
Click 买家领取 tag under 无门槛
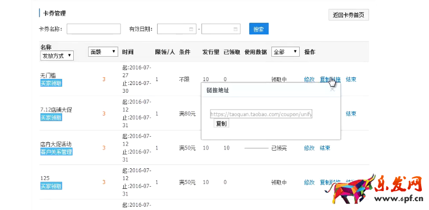tap(51, 83)
